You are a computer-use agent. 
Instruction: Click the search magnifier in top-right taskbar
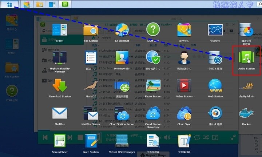point(259,4)
